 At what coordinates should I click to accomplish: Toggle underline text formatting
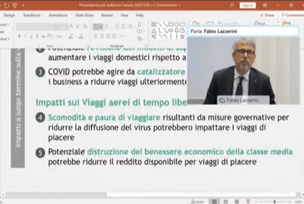(x=31, y=36)
